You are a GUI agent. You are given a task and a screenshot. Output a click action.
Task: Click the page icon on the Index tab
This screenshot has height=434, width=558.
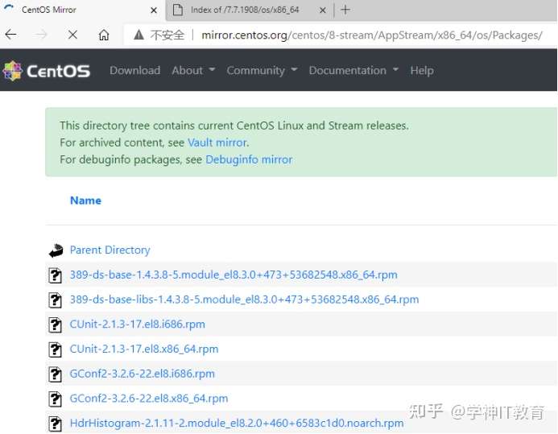tap(178, 10)
